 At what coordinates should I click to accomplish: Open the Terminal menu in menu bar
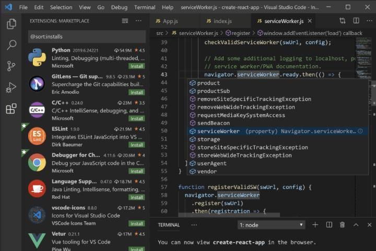point(145,7)
